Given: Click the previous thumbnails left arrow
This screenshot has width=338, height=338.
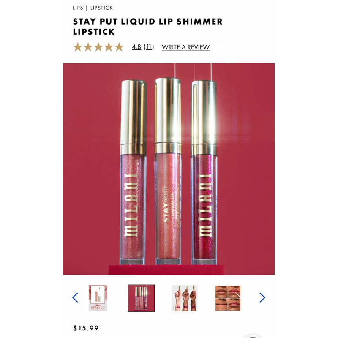Looking at the screenshot, I should (75, 298).
